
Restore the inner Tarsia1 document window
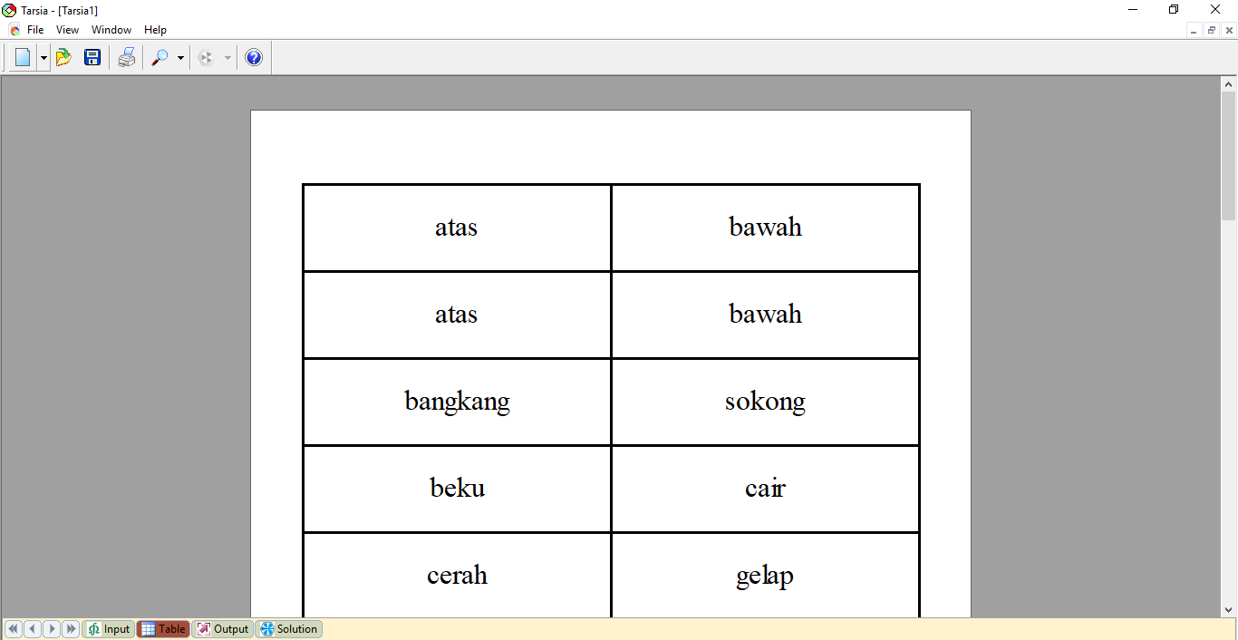(1212, 30)
